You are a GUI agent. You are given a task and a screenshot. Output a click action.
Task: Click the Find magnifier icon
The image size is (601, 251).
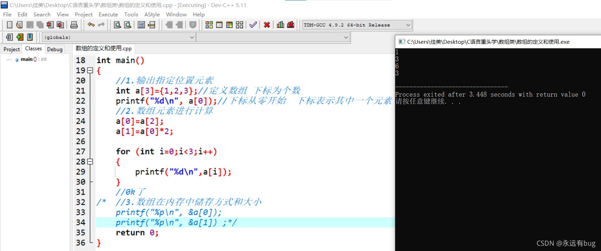coord(117,25)
